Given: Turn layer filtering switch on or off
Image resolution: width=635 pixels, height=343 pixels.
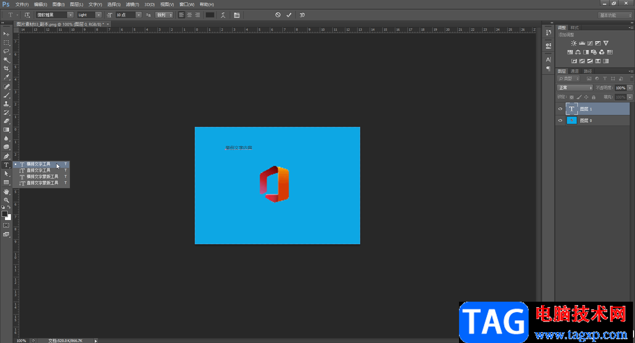Looking at the screenshot, I should pyautogui.click(x=632, y=79).
